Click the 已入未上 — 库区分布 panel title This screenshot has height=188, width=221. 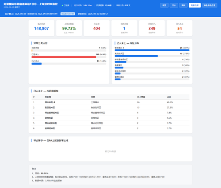(128, 43)
